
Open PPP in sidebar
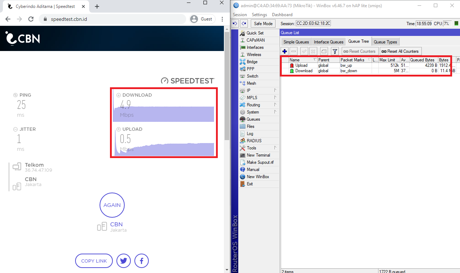[x=250, y=69]
